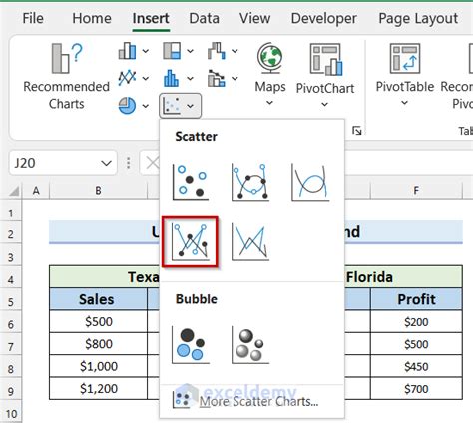Image resolution: width=473 pixels, height=423 pixels.
Task: Switch to the Developer tab
Action: [x=324, y=18]
